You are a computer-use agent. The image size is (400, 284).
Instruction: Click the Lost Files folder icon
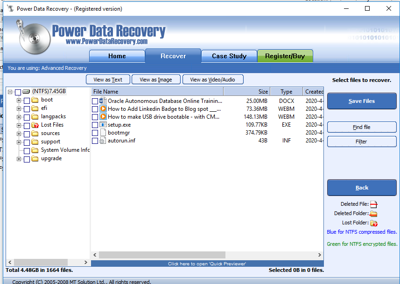click(x=35, y=125)
